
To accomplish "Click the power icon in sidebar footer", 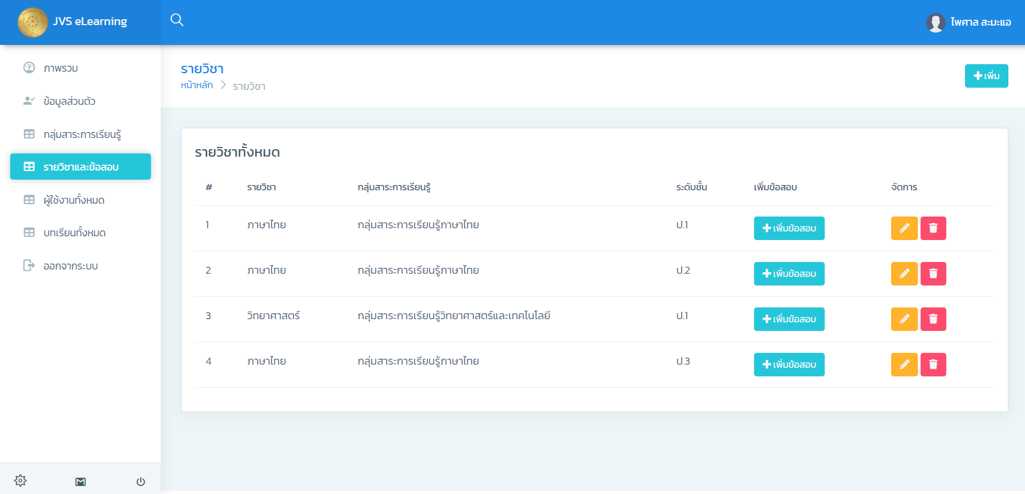I will [x=141, y=482].
